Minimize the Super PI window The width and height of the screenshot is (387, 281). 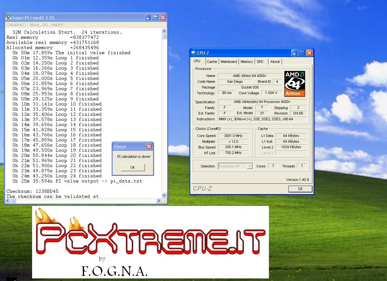pyautogui.click(x=148, y=18)
